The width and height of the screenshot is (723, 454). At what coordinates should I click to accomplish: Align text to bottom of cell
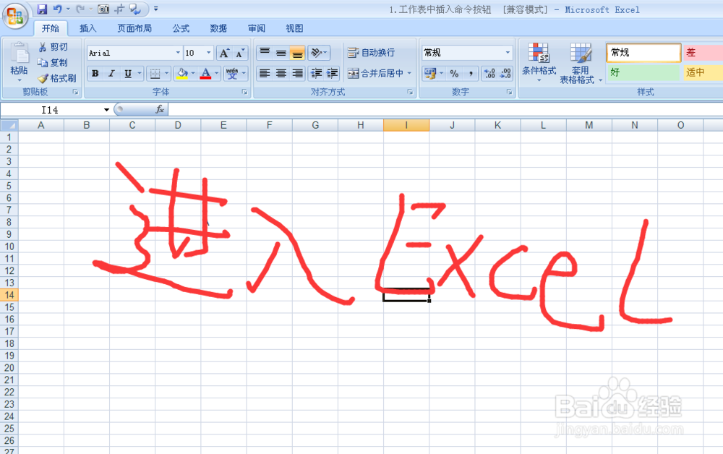pyautogui.click(x=297, y=53)
